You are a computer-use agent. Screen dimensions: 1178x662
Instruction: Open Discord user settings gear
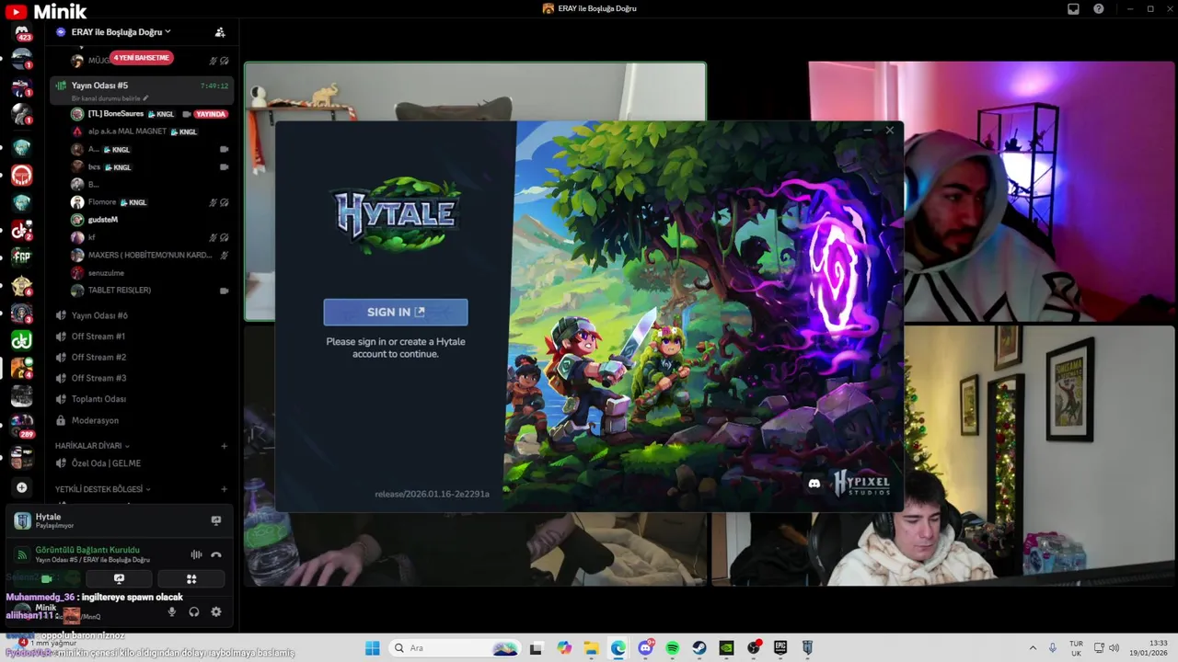point(216,612)
